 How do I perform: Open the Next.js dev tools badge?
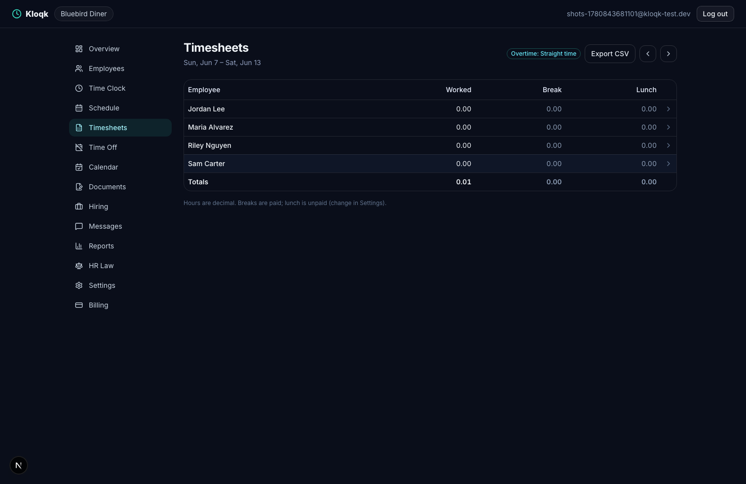coord(19,465)
